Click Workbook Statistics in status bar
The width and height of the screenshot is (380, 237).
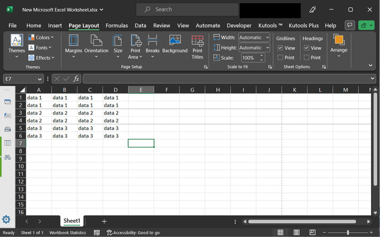67,233
